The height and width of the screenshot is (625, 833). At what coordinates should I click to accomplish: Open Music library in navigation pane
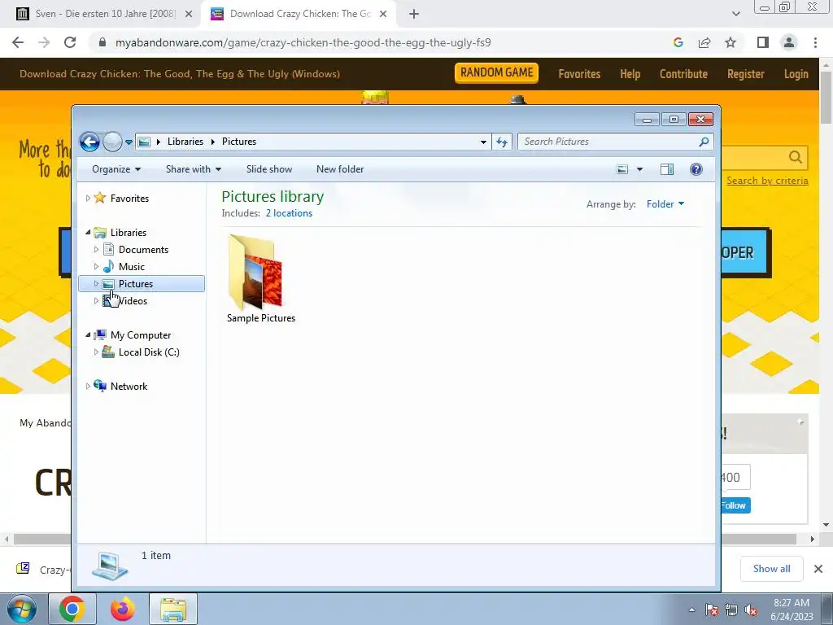click(x=131, y=266)
